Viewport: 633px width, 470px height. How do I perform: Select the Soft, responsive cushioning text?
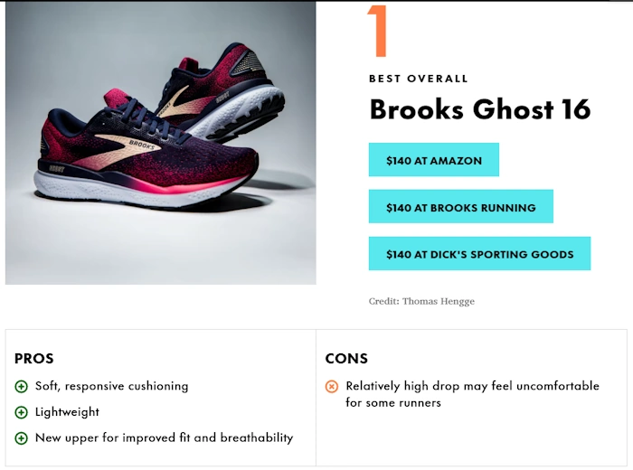point(112,386)
